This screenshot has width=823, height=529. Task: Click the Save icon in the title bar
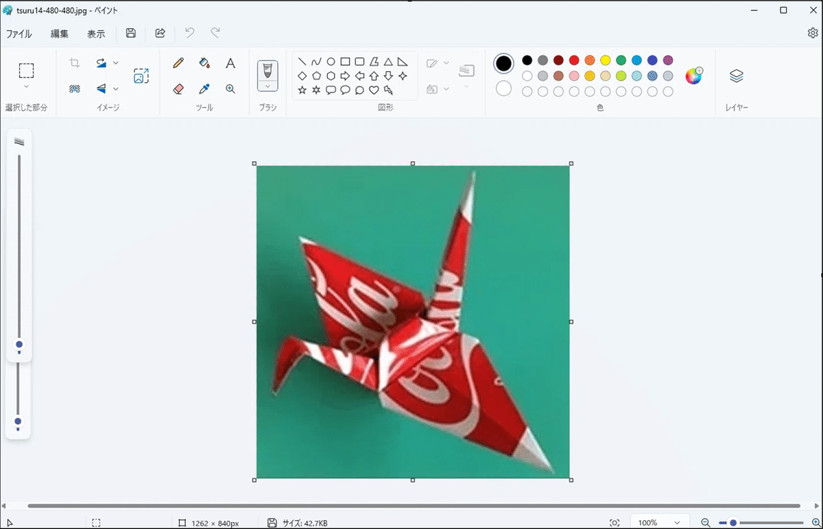(x=131, y=33)
